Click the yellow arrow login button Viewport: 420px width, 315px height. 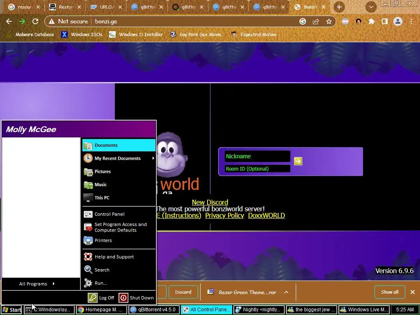[x=298, y=161]
